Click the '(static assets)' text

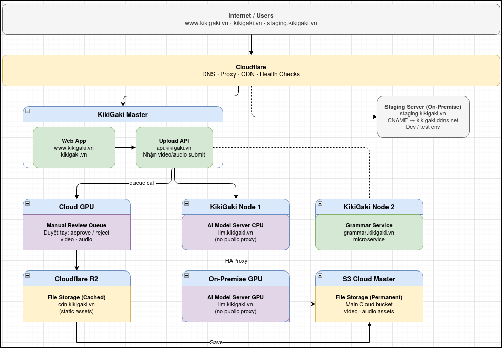(x=76, y=311)
